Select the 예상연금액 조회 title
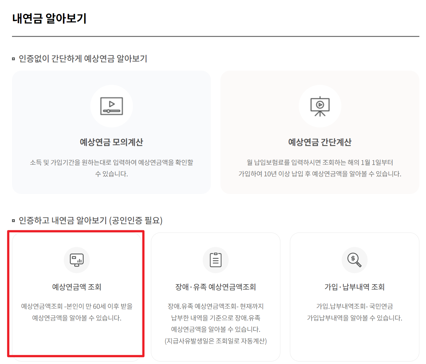The width and height of the screenshot is (426, 364). (77, 287)
